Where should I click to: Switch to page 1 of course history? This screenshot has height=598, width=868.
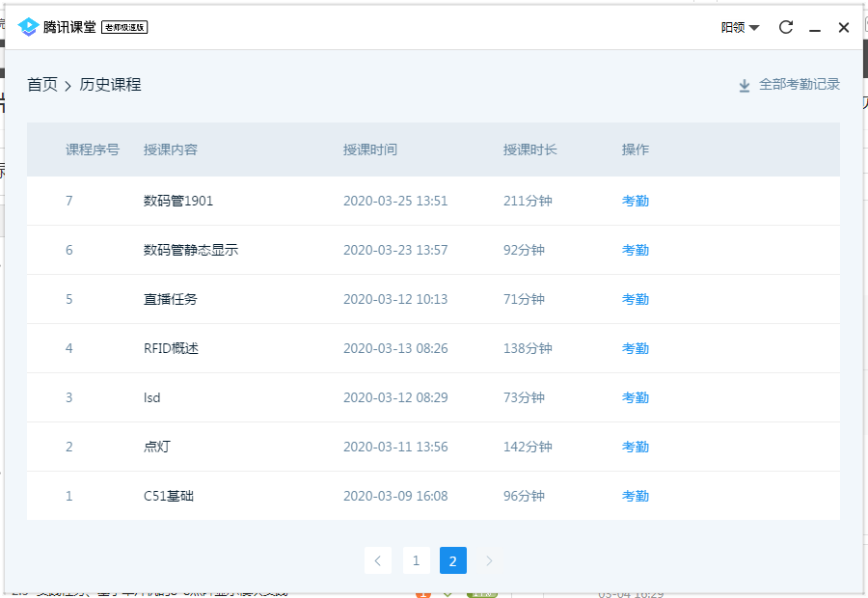pos(416,560)
